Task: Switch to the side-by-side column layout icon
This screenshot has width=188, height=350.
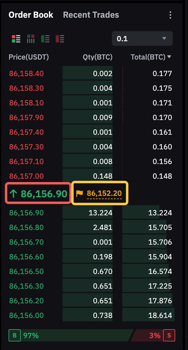Action: (x=31, y=39)
